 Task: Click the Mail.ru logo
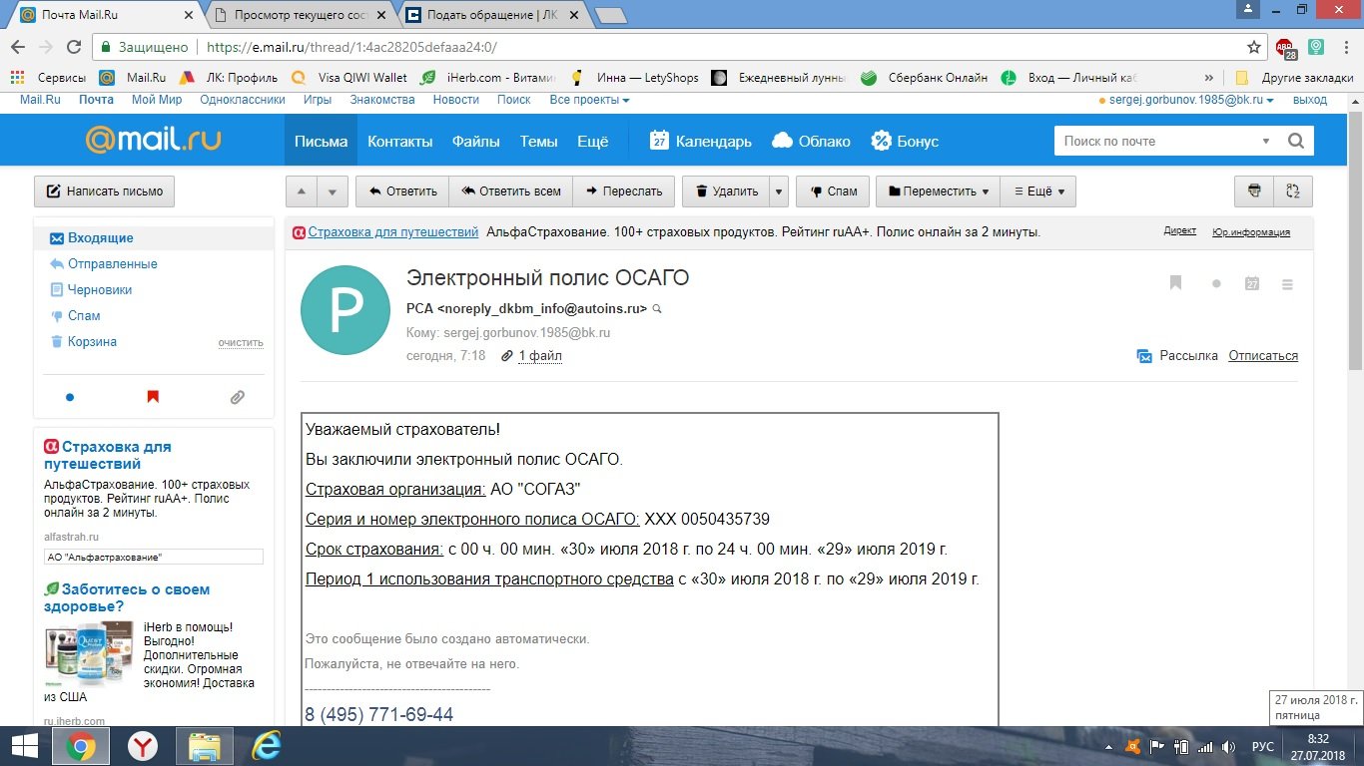(x=153, y=140)
